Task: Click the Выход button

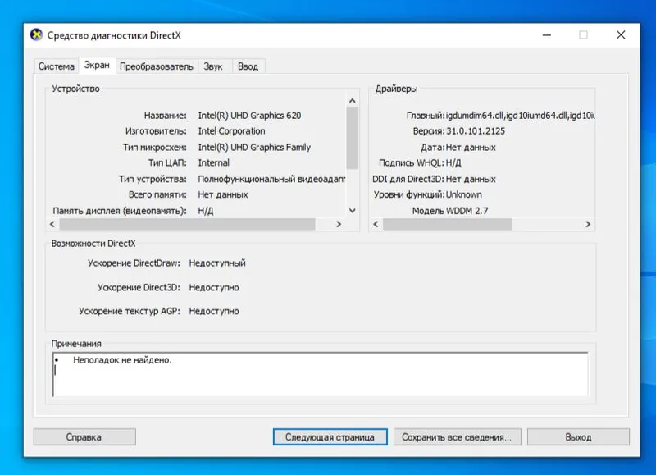Action: pyautogui.click(x=578, y=437)
